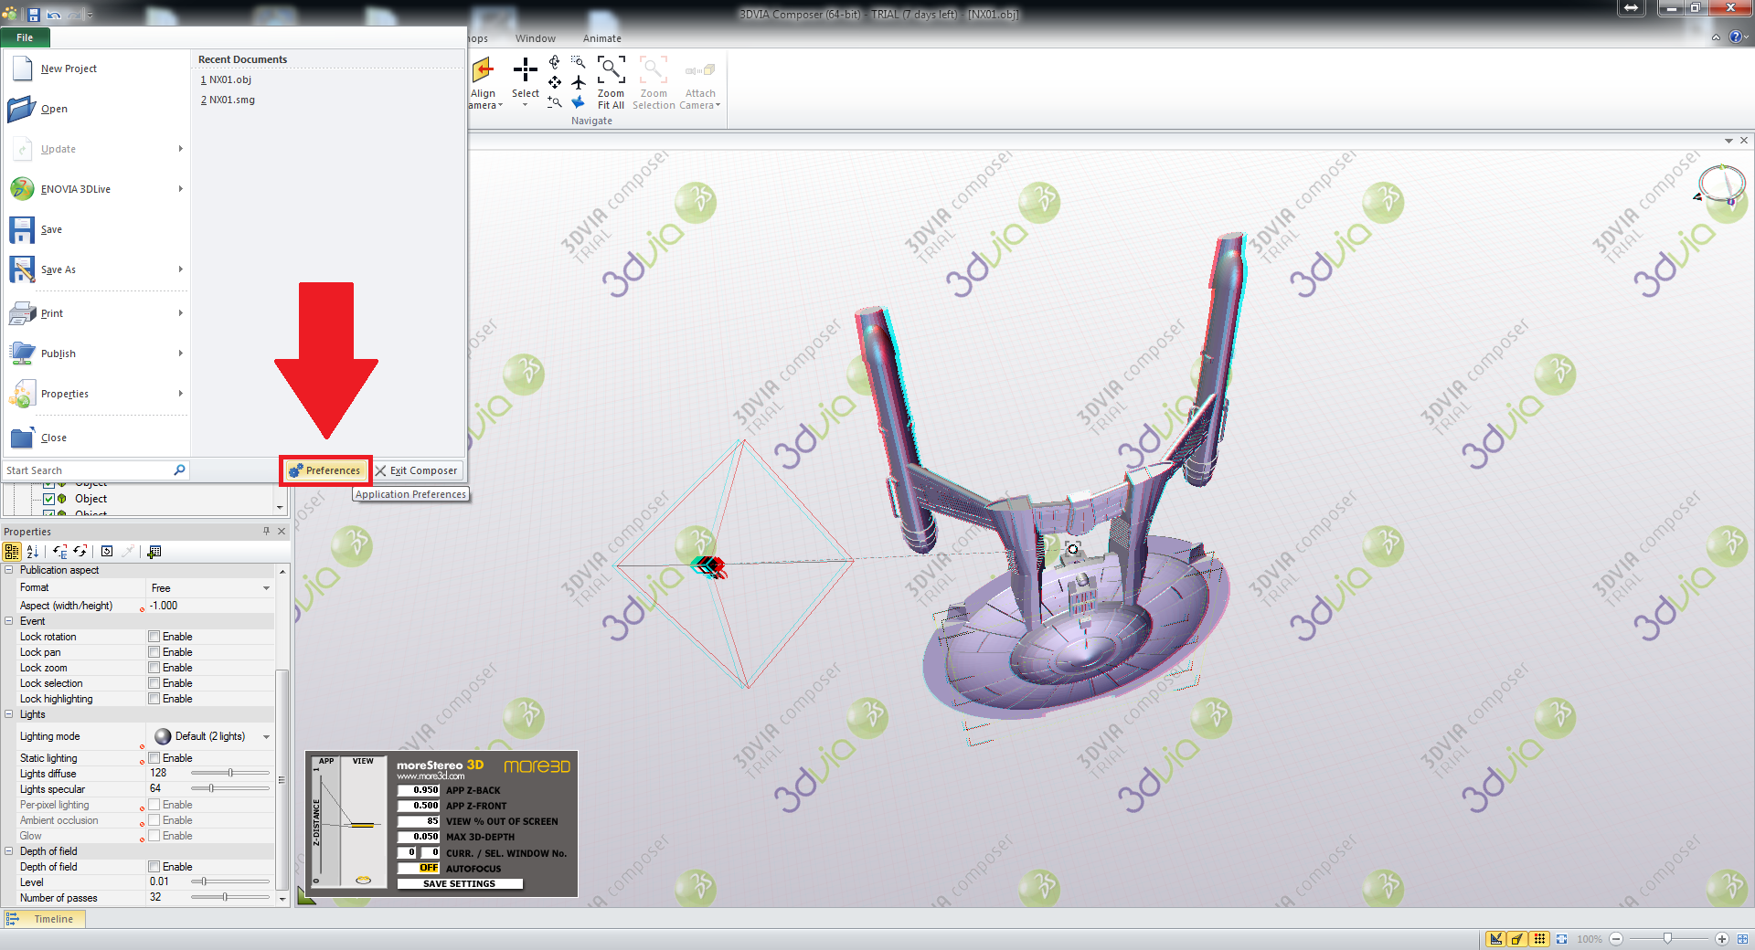Choose the Pan navigation mode icon

pyautogui.click(x=555, y=82)
